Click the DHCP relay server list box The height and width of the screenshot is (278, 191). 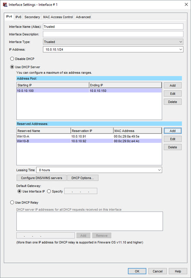pos(89,221)
